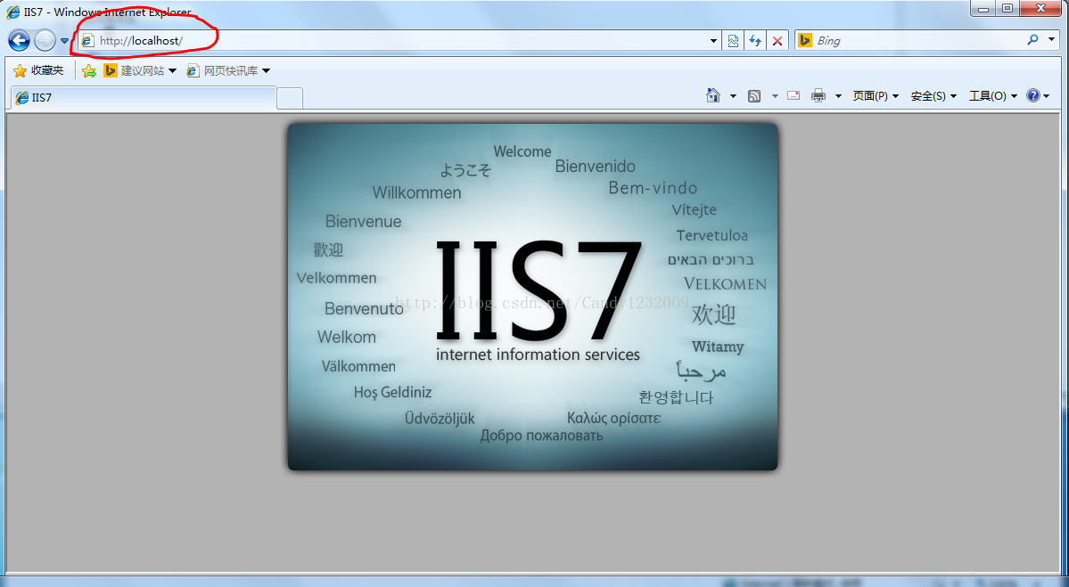The image size is (1069, 587).
Task: Expand the feeds dropdown arrow
Action: pyautogui.click(x=775, y=96)
